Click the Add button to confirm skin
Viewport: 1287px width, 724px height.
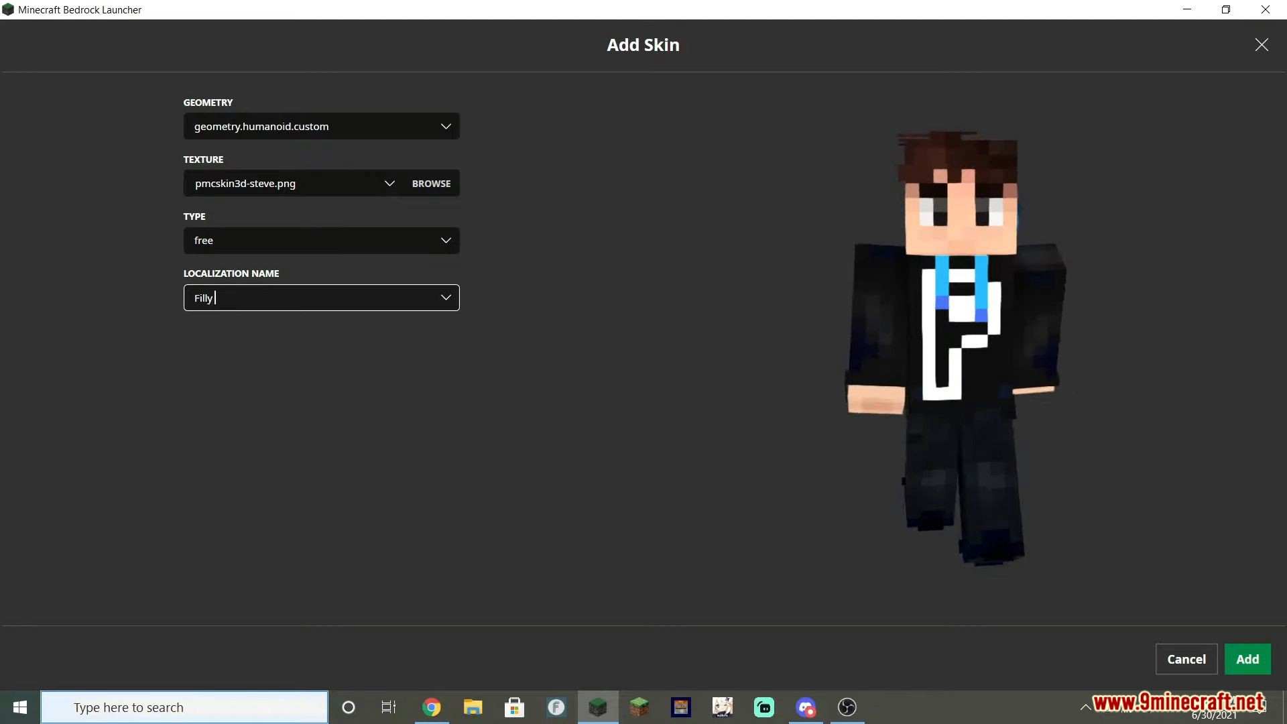point(1247,658)
